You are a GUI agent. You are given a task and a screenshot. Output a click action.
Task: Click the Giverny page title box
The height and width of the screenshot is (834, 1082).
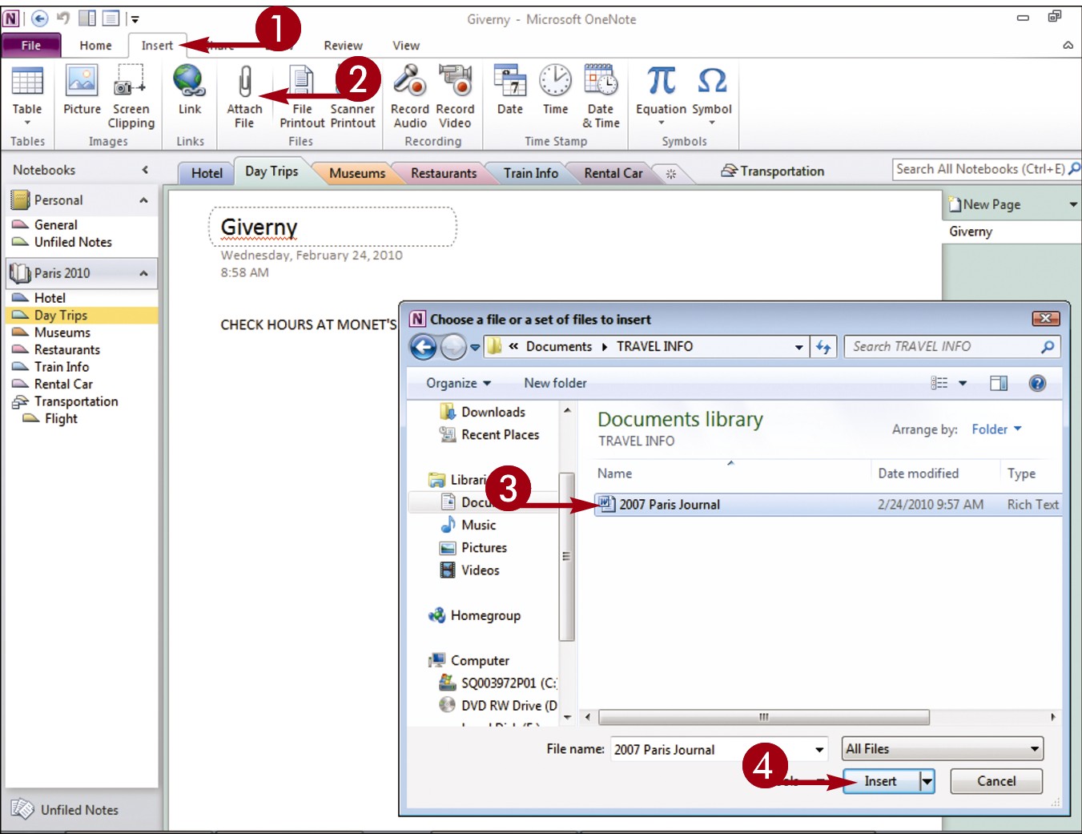coord(333,228)
